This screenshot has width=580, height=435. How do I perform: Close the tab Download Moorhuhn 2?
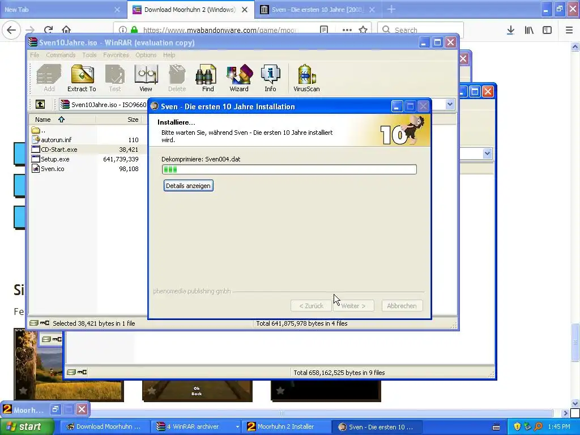point(245,10)
